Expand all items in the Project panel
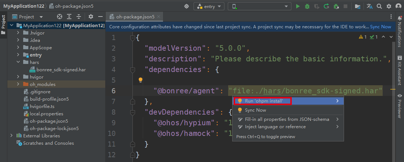This screenshot has width=404, height=162. [x=69, y=17]
